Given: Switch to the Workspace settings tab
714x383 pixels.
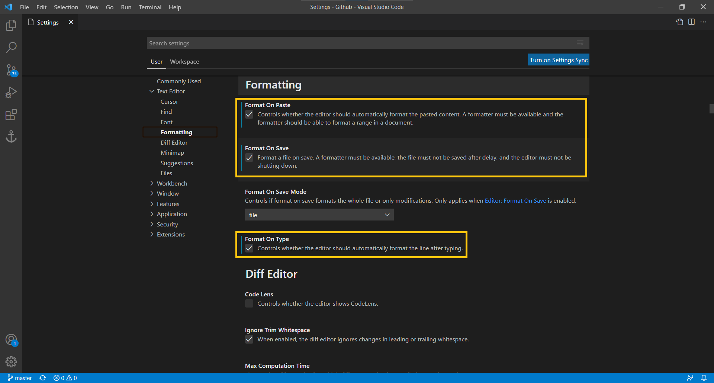Looking at the screenshot, I should click(x=184, y=62).
